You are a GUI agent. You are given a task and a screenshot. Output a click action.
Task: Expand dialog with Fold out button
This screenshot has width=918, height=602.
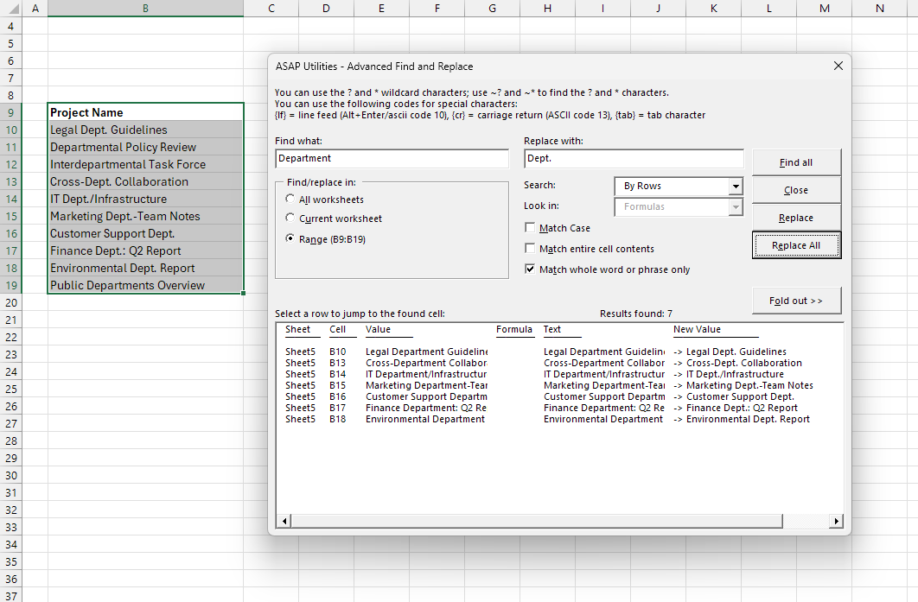(x=796, y=301)
